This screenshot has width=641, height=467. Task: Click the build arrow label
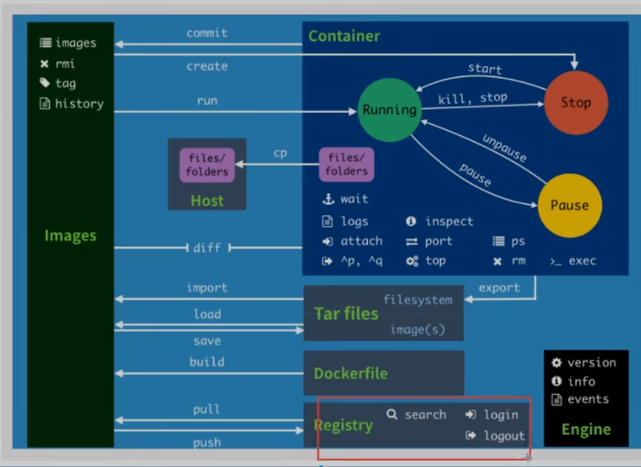click(207, 362)
